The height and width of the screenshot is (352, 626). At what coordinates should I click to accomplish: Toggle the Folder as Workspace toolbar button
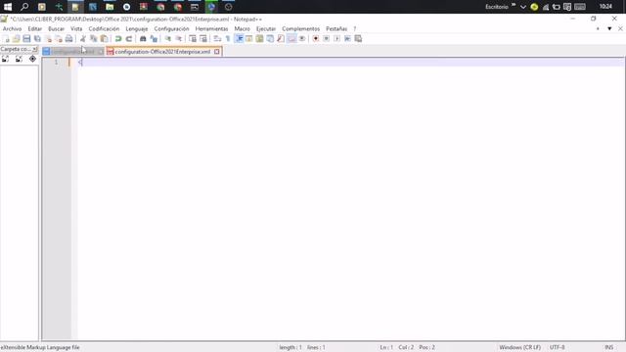click(291, 39)
